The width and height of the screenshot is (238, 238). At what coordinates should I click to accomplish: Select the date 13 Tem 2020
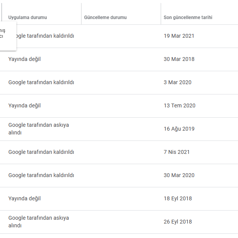pos(180,105)
